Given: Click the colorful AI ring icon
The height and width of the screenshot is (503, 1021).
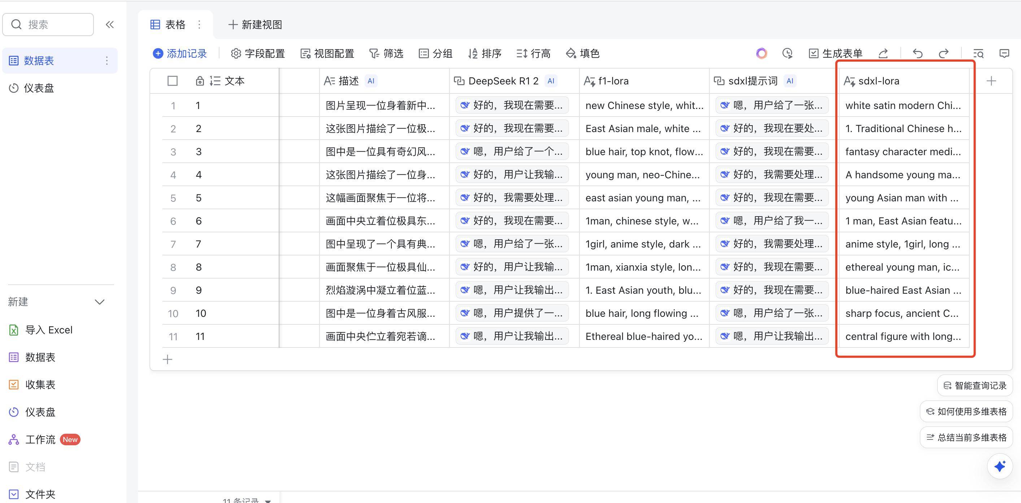Looking at the screenshot, I should (x=761, y=53).
